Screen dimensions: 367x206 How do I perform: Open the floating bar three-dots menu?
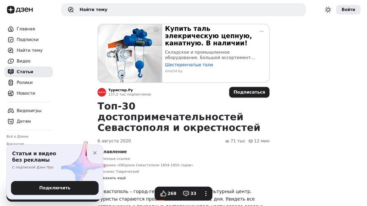click(206, 193)
